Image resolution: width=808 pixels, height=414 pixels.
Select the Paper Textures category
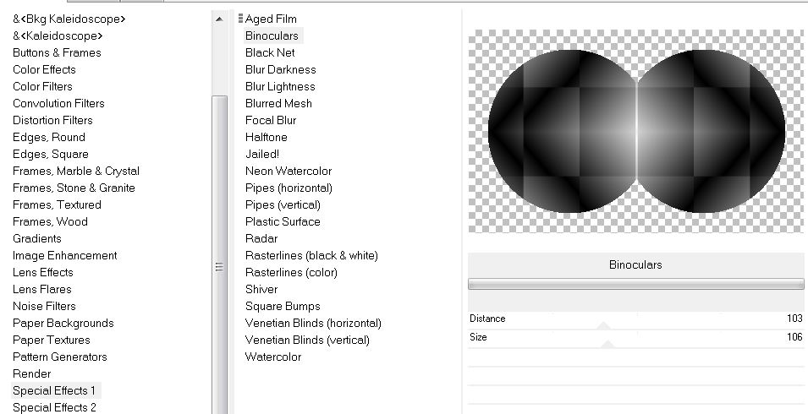click(51, 340)
